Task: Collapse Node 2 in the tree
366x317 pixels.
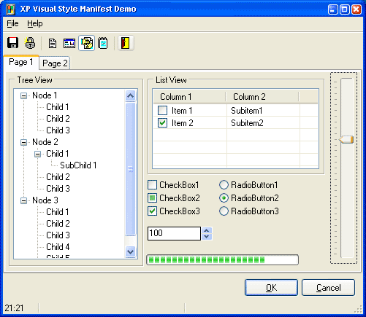Action: pos(23,142)
